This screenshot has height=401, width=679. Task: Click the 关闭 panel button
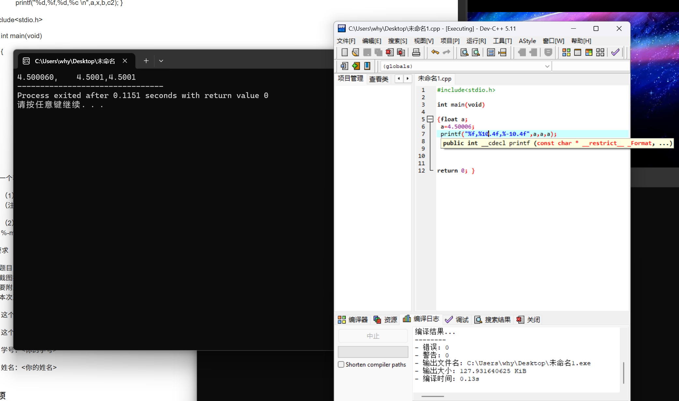point(529,320)
